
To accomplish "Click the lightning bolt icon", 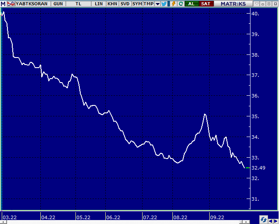I will point(173,4).
